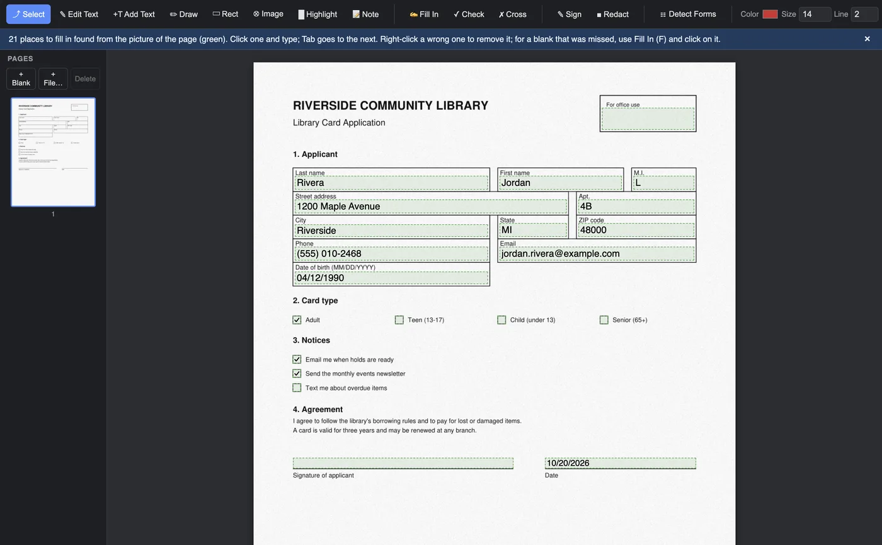Image resolution: width=882 pixels, height=545 pixels.
Task: Open the Sign tool
Action: click(x=569, y=14)
